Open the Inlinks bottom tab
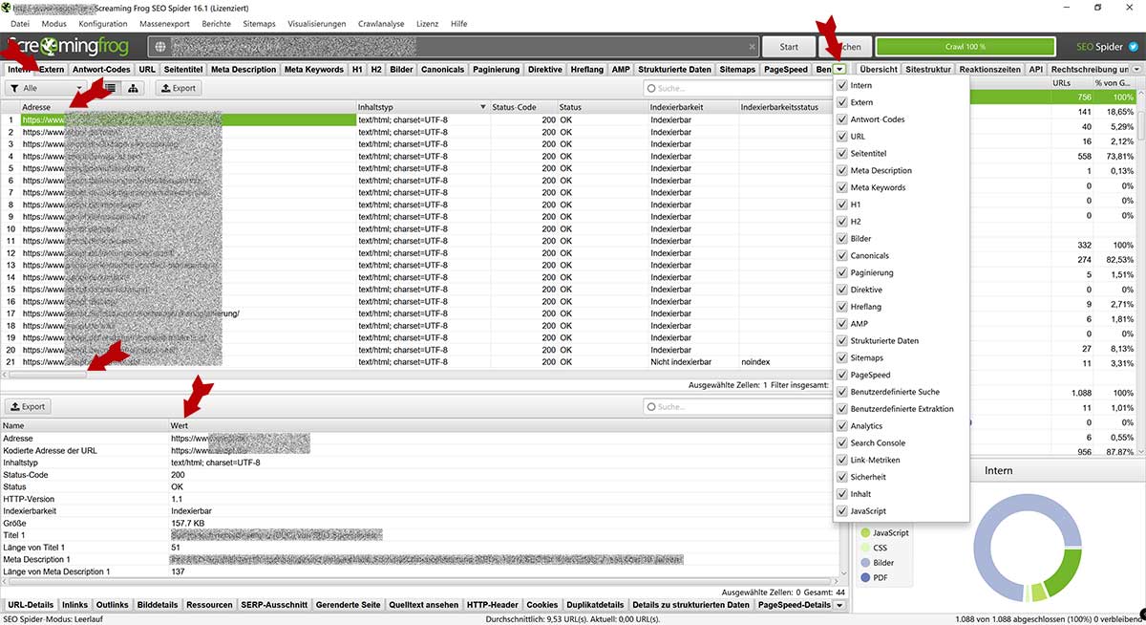The width and height of the screenshot is (1146, 625). (75, 605)
